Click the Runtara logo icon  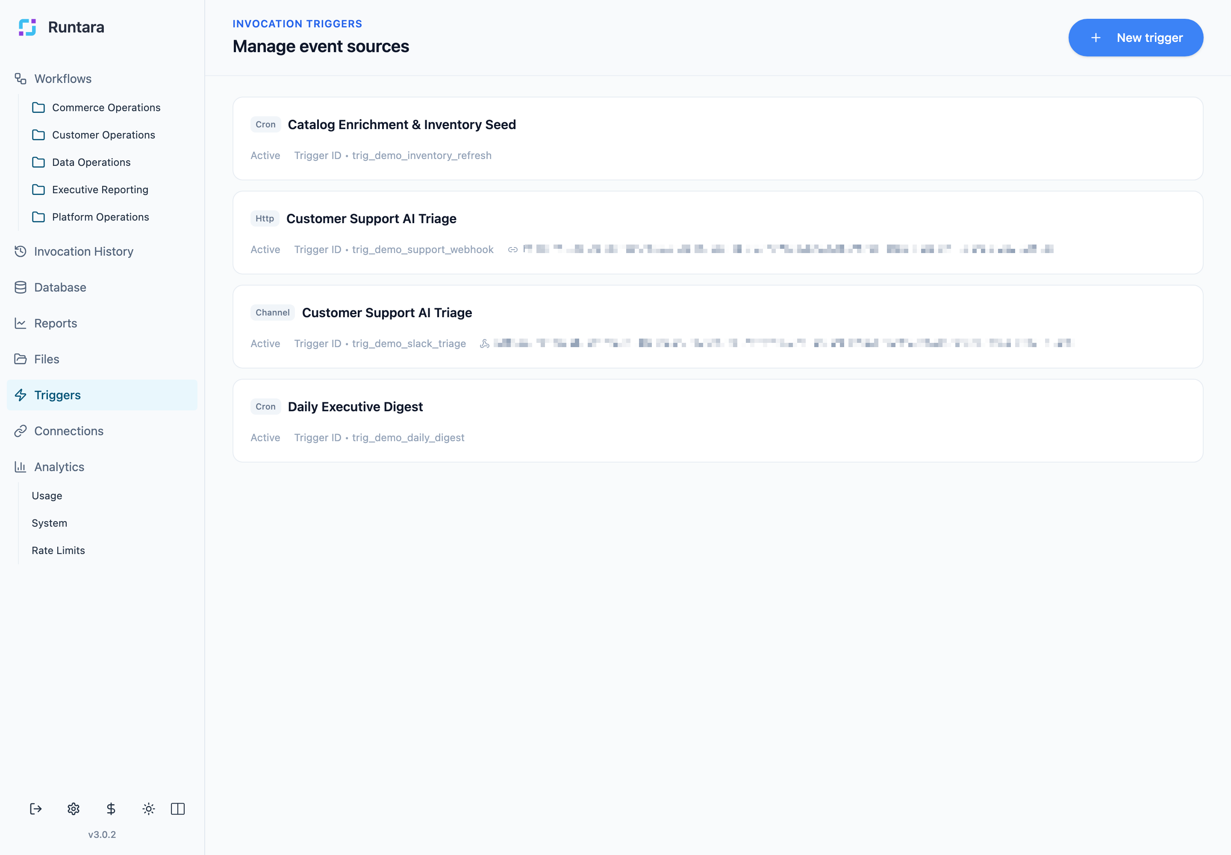click(27, 27)
